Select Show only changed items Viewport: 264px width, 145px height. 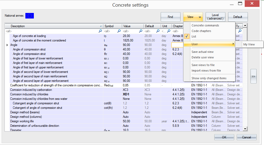[x=209, y=78]
